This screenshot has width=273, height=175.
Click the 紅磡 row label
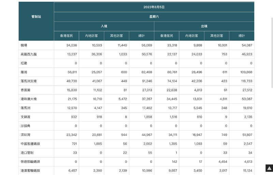(24, 63)
